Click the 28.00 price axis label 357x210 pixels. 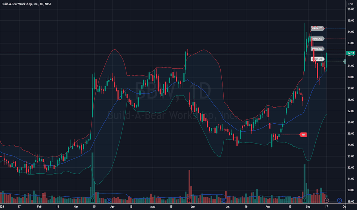(350, 100)
